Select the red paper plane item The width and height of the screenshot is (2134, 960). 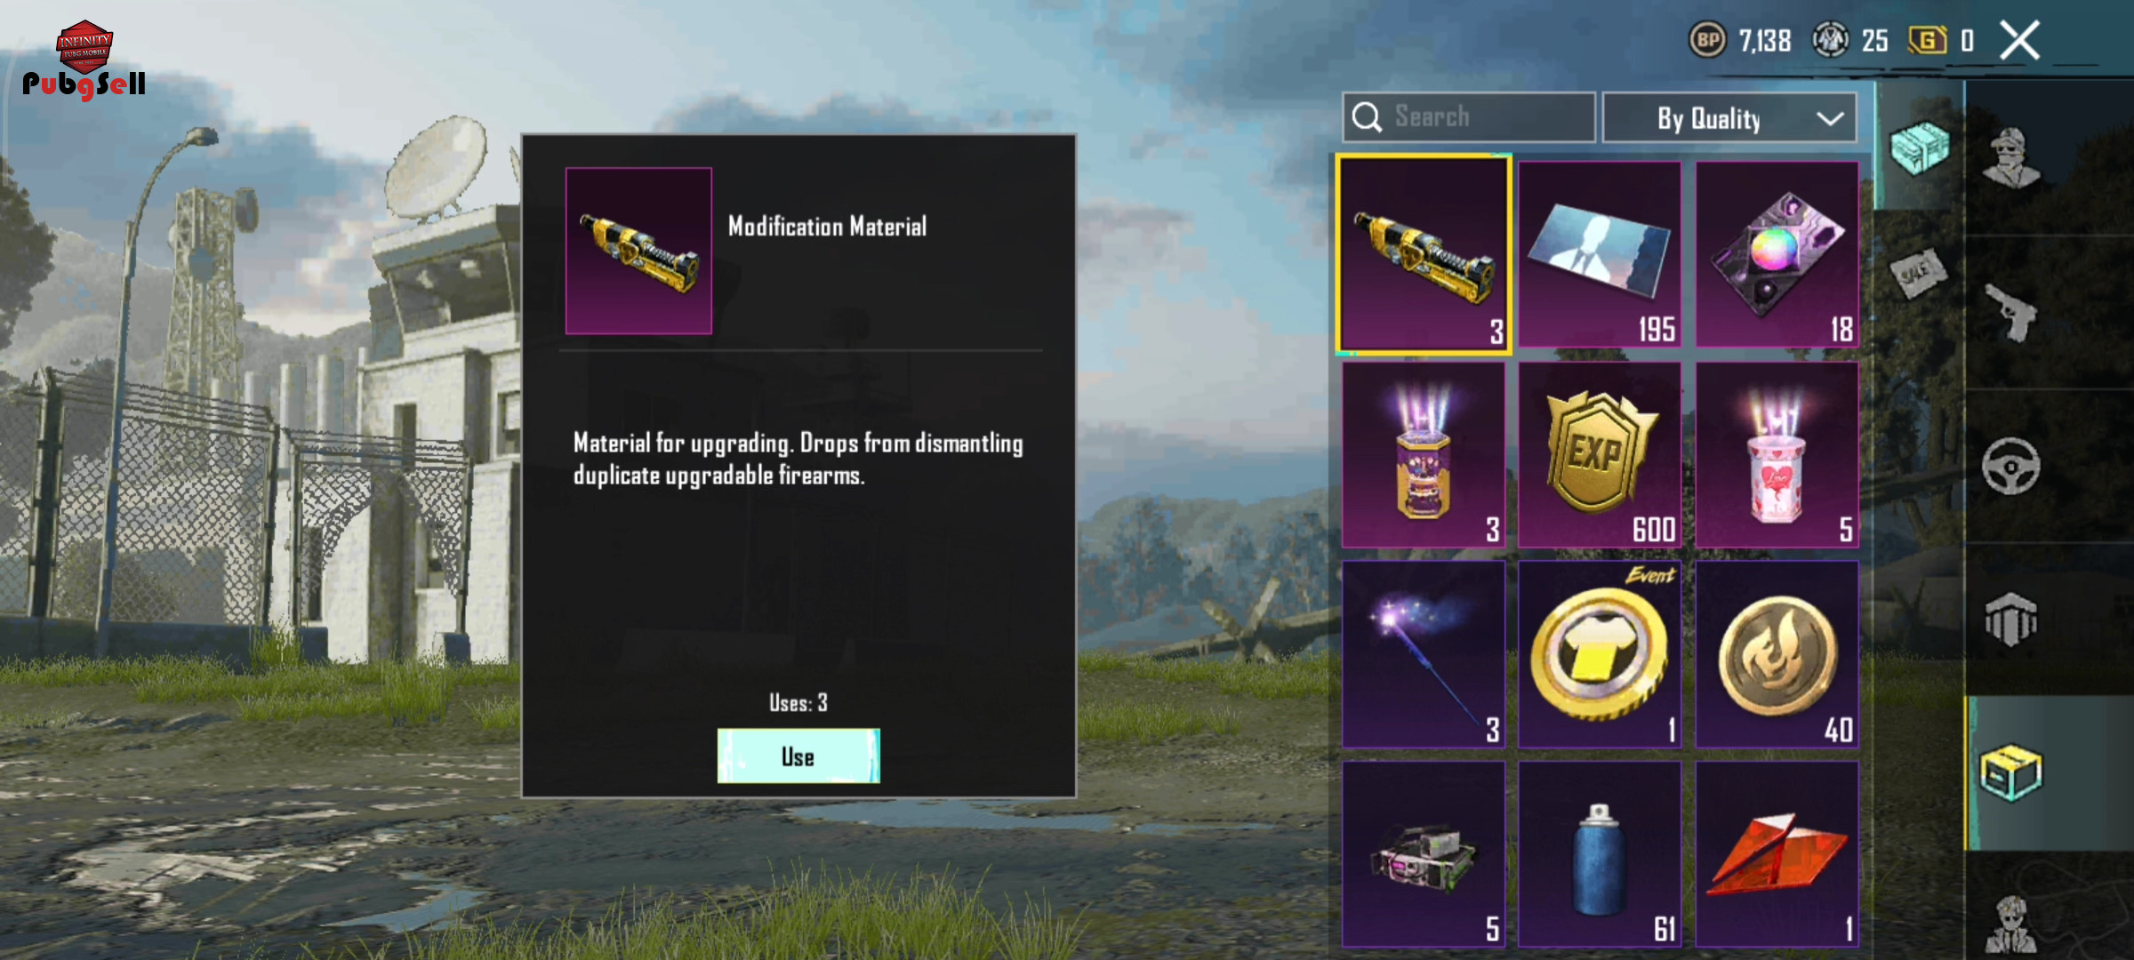[x=1777, y=854]
